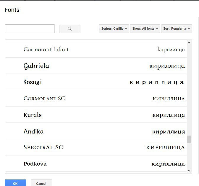Choose the Andika font
The image size is (199, 186).
pos(34,131)
